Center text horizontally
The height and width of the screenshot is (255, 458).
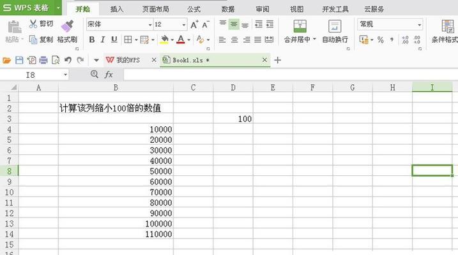pyautogui.click(x=234, y=40)
